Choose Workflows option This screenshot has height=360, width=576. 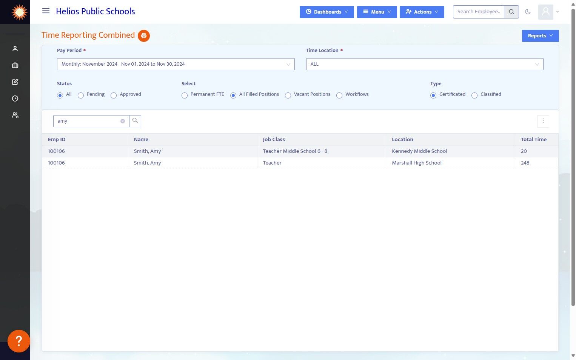coord(339,95)
